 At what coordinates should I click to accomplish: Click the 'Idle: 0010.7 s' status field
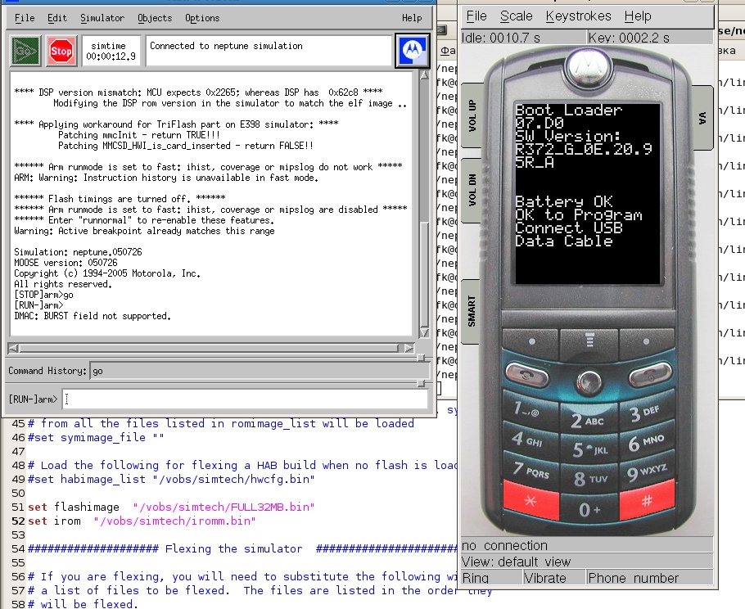pos(523,38)
